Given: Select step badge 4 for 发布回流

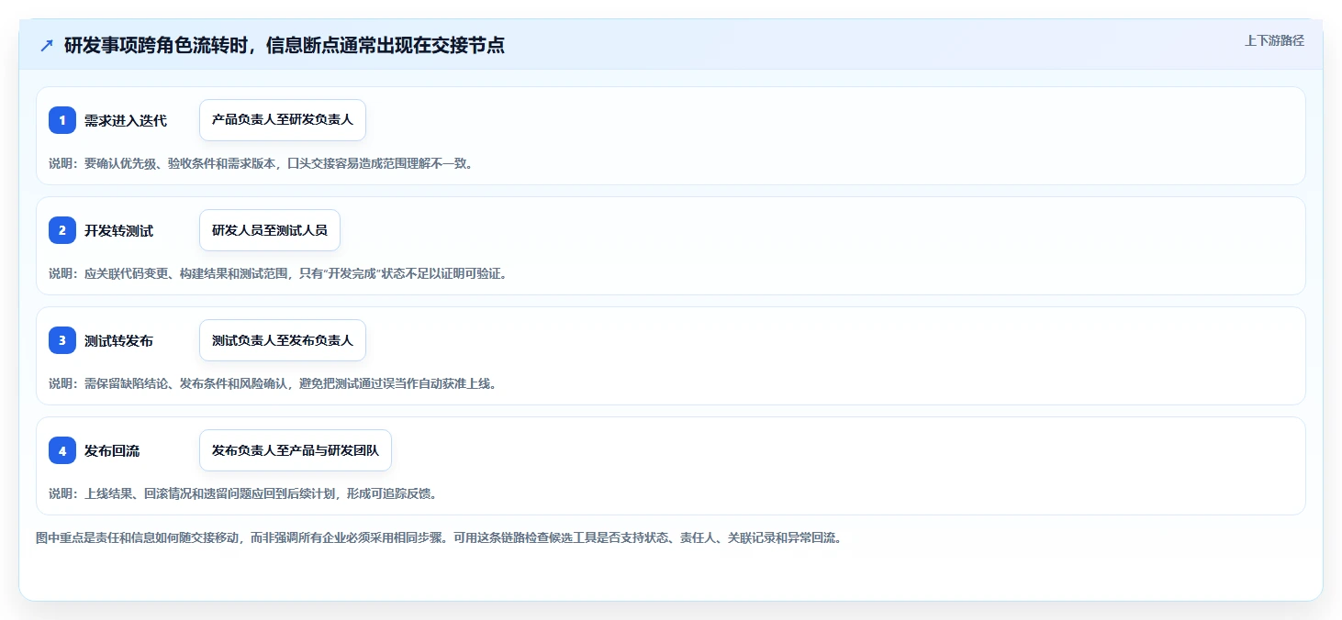Looking at the screenshot, I should point(62,450).
